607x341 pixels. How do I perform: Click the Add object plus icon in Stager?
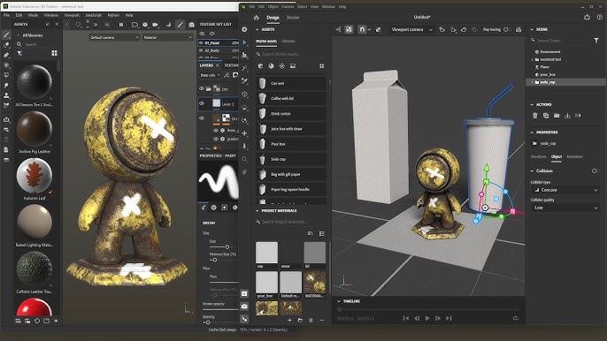(x=244, y=29)
